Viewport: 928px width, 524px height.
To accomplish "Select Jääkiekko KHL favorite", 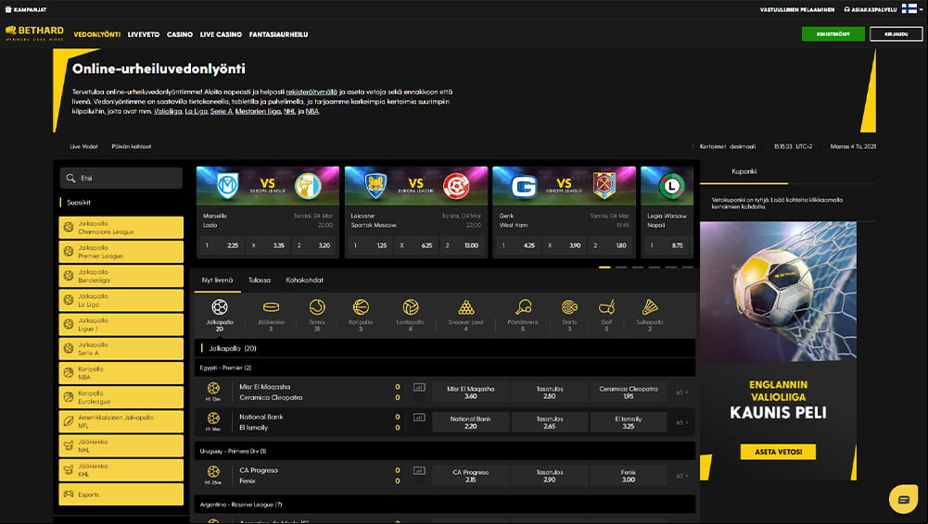I will click(x=121, y=469).
